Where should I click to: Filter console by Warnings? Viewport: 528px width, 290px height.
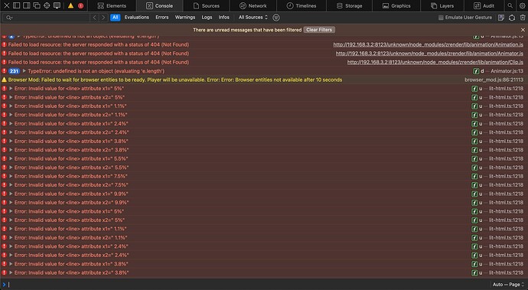[x=185, y=18]
